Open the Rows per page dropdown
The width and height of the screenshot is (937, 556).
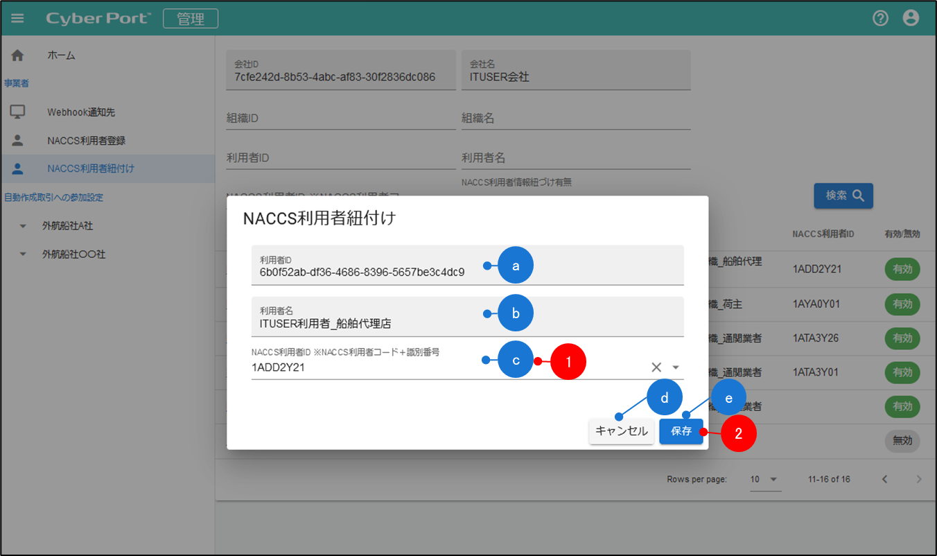pos(765,479)
